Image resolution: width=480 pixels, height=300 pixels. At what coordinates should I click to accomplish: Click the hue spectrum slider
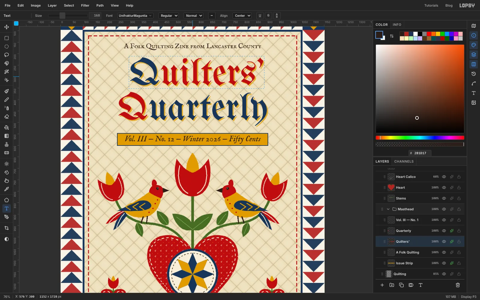(x=420, y=138)
